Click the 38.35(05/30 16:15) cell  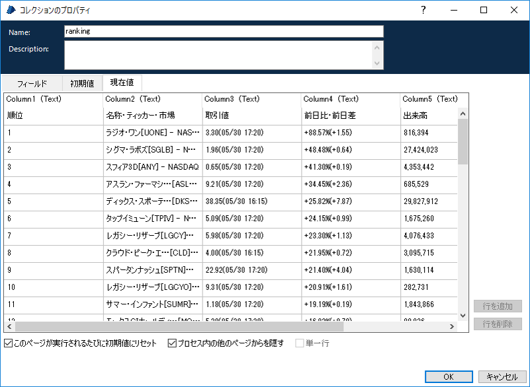coord(252,202)
